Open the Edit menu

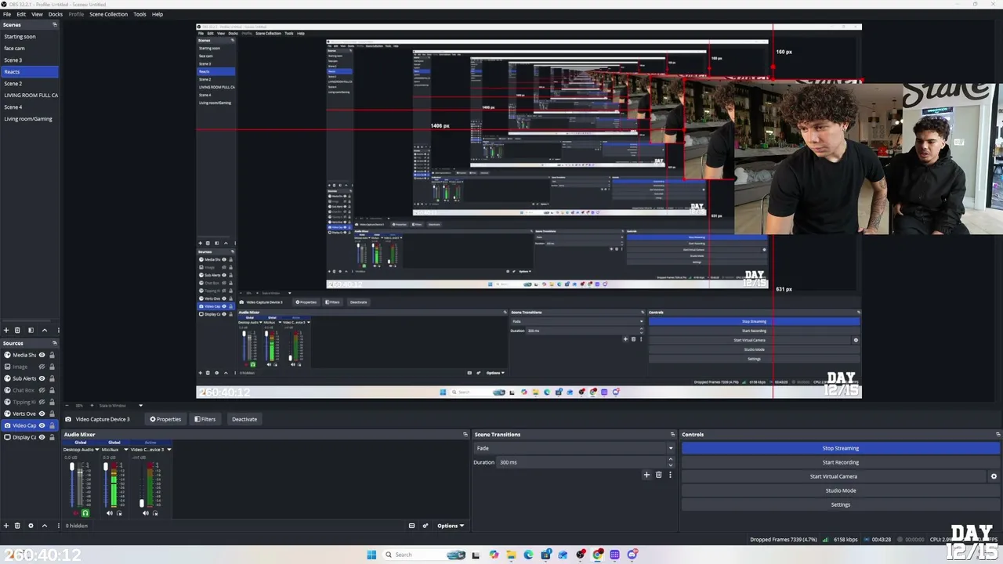pyautogui.click(x=21, y=14)
